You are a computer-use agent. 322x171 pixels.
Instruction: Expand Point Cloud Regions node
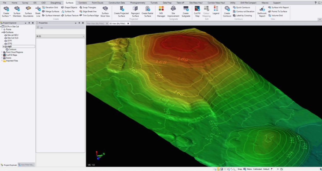(2, 52)
